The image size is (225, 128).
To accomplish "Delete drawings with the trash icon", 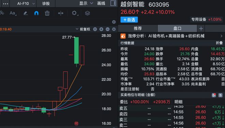I will pos(47,13).
